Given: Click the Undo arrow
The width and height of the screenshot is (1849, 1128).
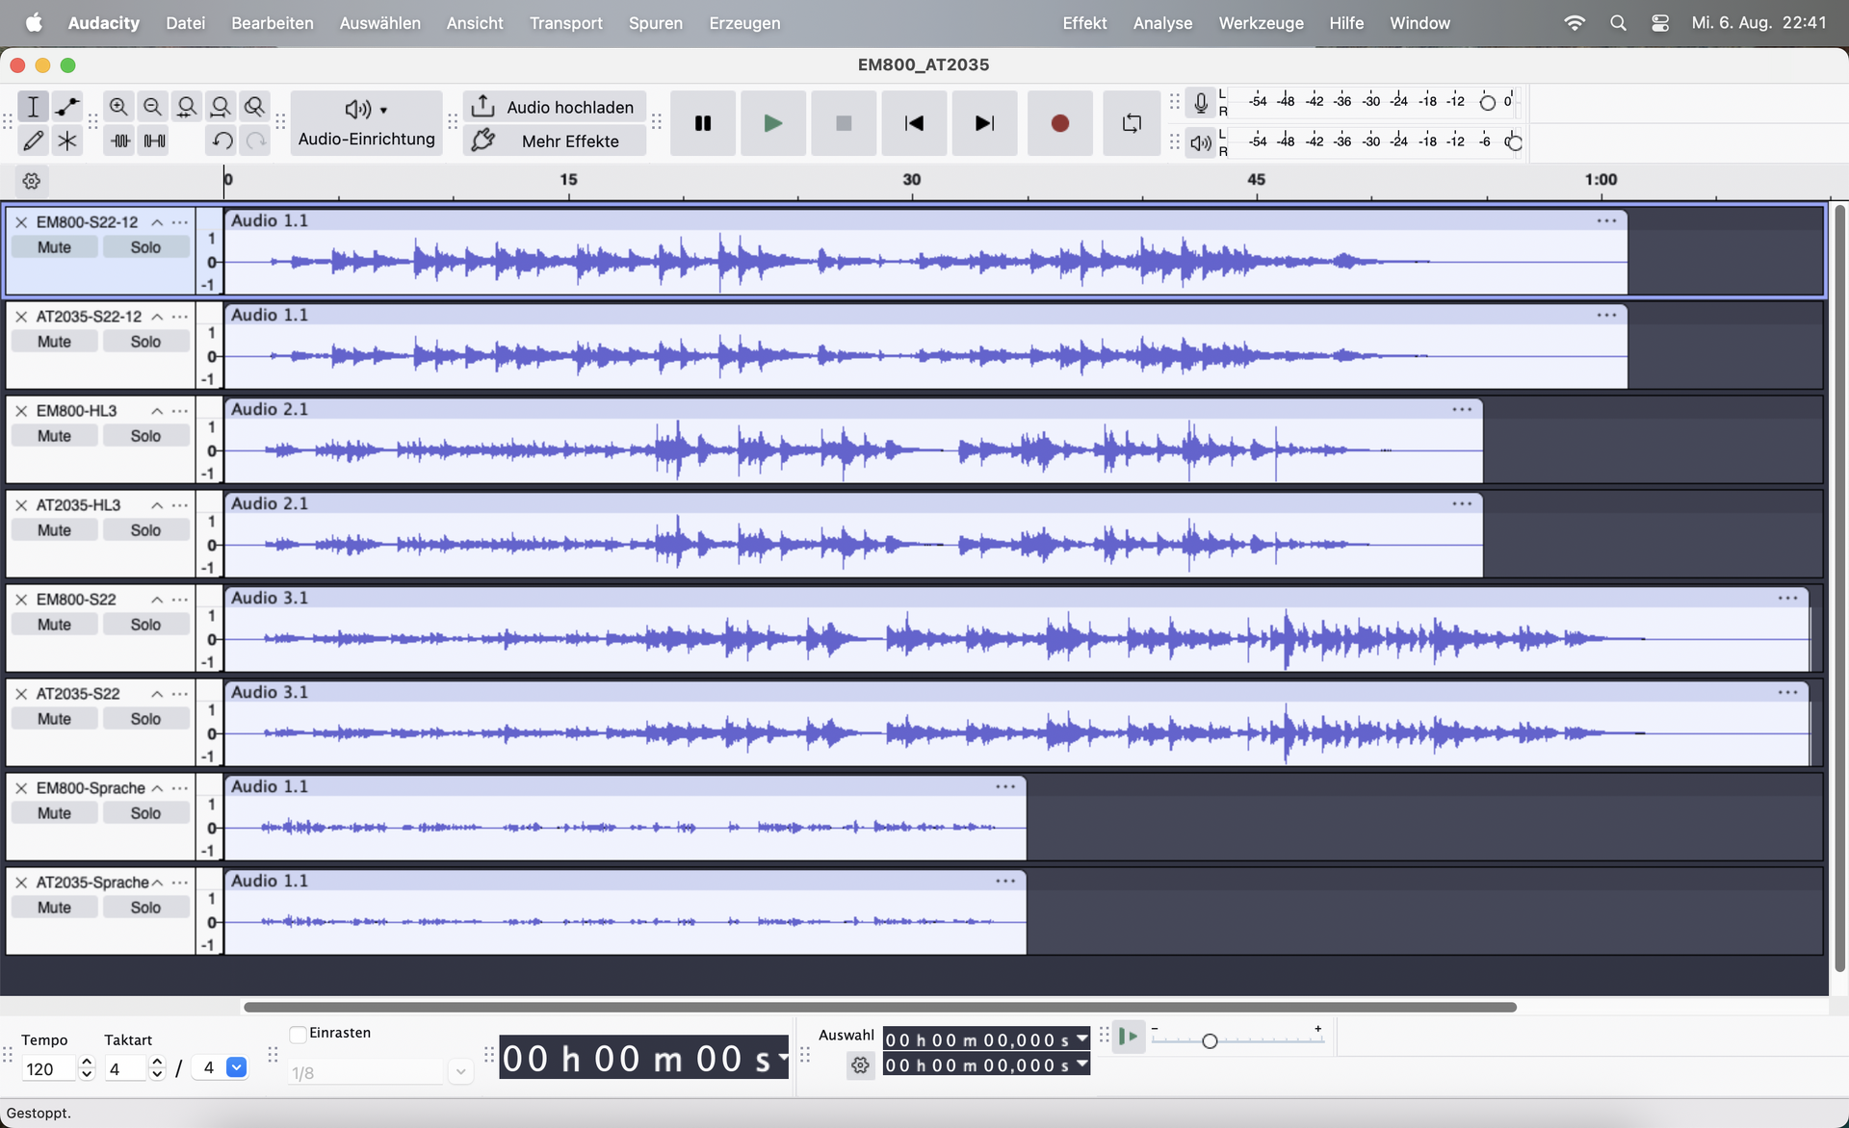Looking at the screenshot, I should [221, 141].
